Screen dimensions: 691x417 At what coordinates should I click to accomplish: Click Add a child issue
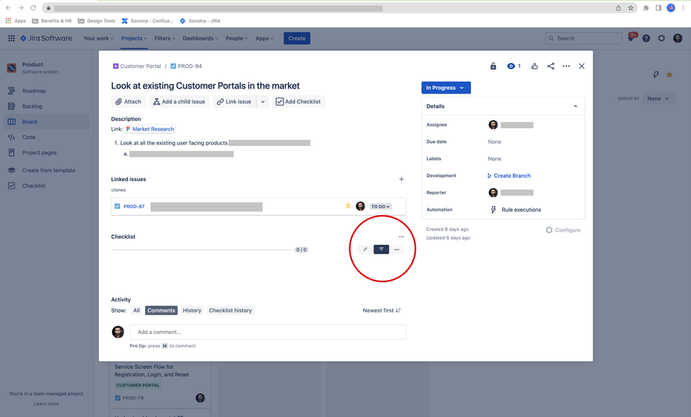179,102
